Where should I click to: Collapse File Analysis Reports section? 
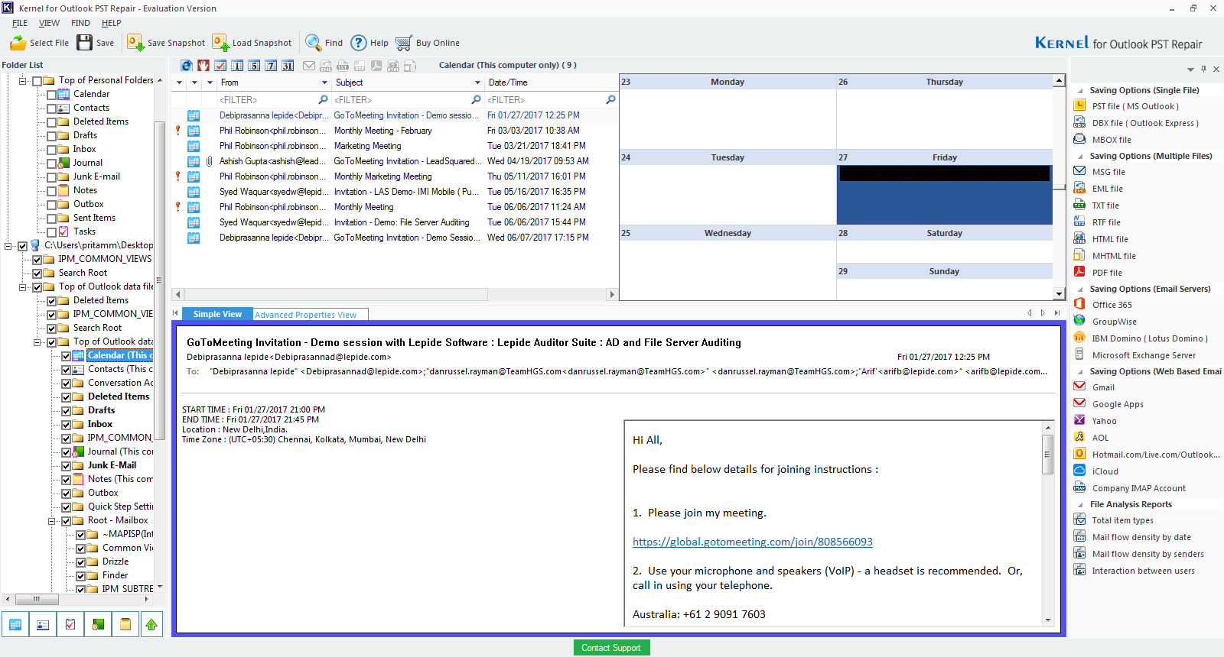coord(1080,504)
